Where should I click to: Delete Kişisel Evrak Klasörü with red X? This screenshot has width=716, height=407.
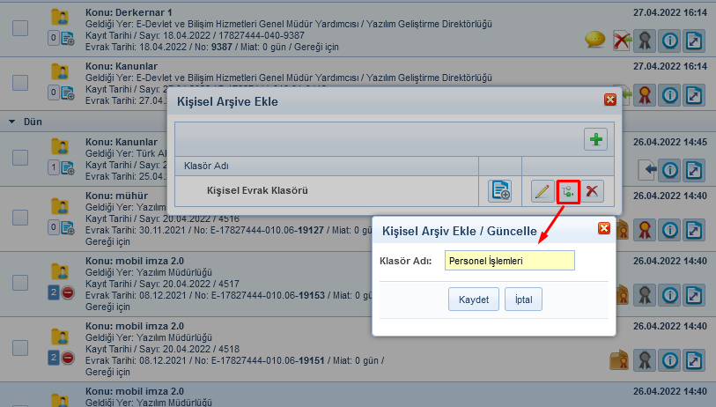[x=594, y=190]
